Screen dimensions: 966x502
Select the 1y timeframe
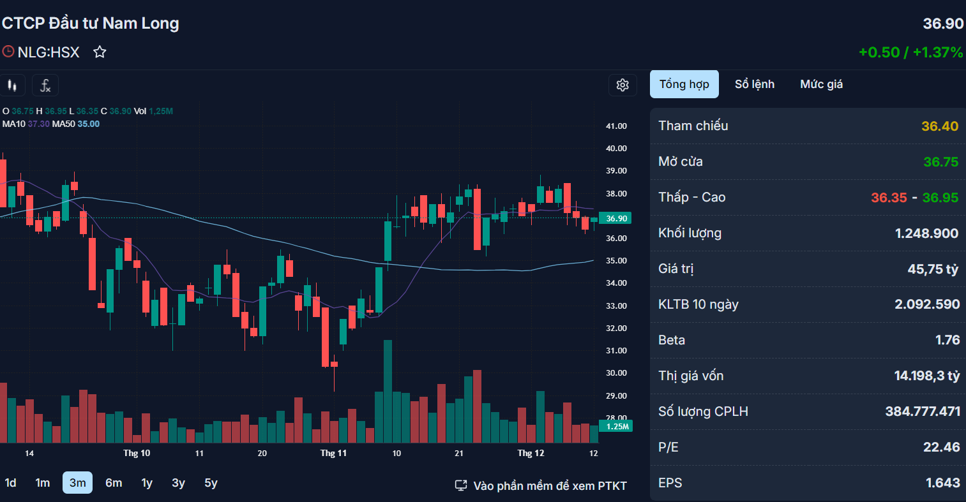pos(147,483)
